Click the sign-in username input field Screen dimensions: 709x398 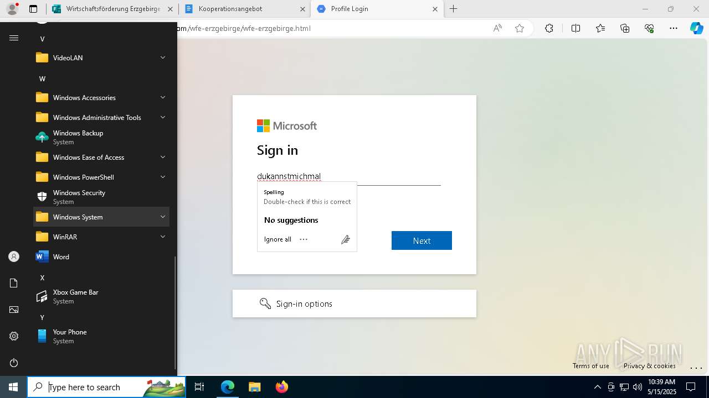pos(349,177)
